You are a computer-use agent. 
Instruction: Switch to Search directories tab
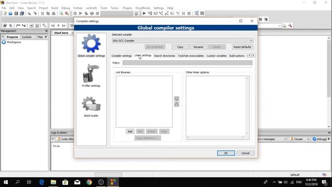(164, 56)
